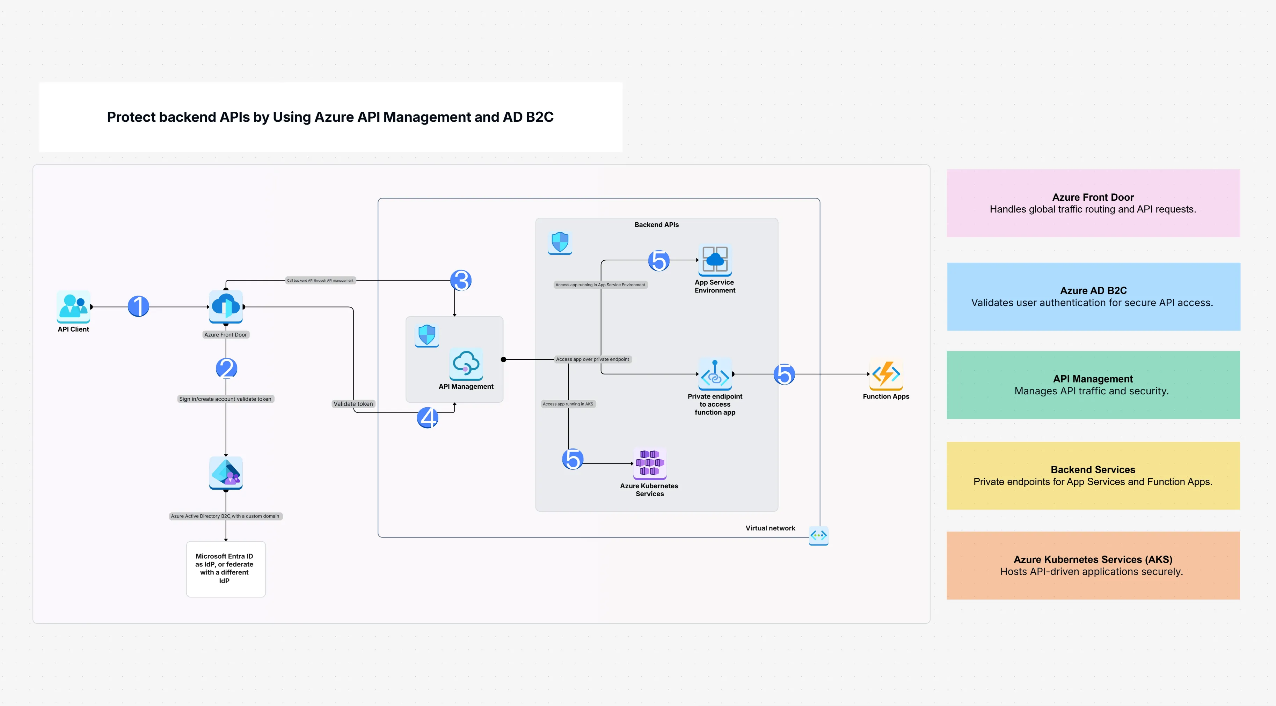The width and height of the screenshot is (1276, 706).
Task: Click the yellow Backend Services note
Action: click(1093, 475)
